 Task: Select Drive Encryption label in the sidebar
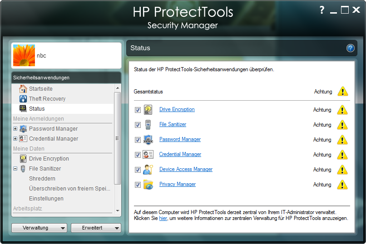click(49, 159)
